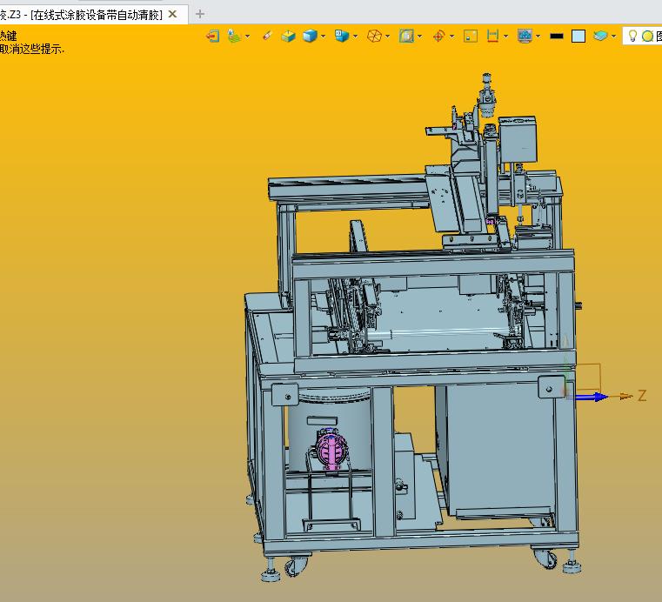
Task: Click the wireframe polyhedron icon
Action: click(374, 37)
